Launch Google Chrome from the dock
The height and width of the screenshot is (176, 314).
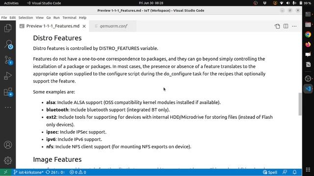308,34
